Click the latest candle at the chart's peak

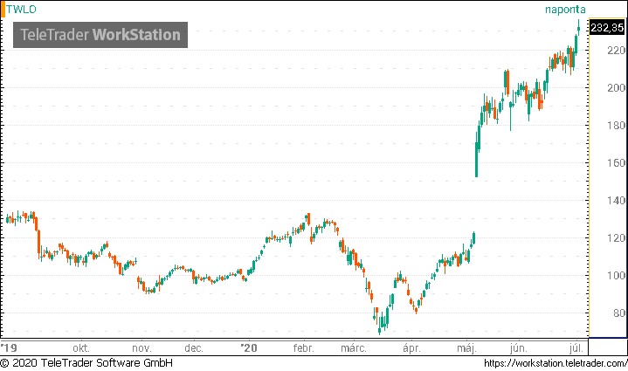[579, 28]
